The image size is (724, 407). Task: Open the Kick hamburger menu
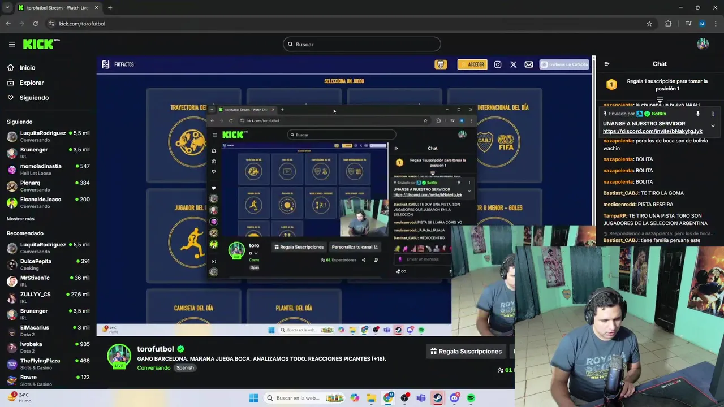pos(12,44)
